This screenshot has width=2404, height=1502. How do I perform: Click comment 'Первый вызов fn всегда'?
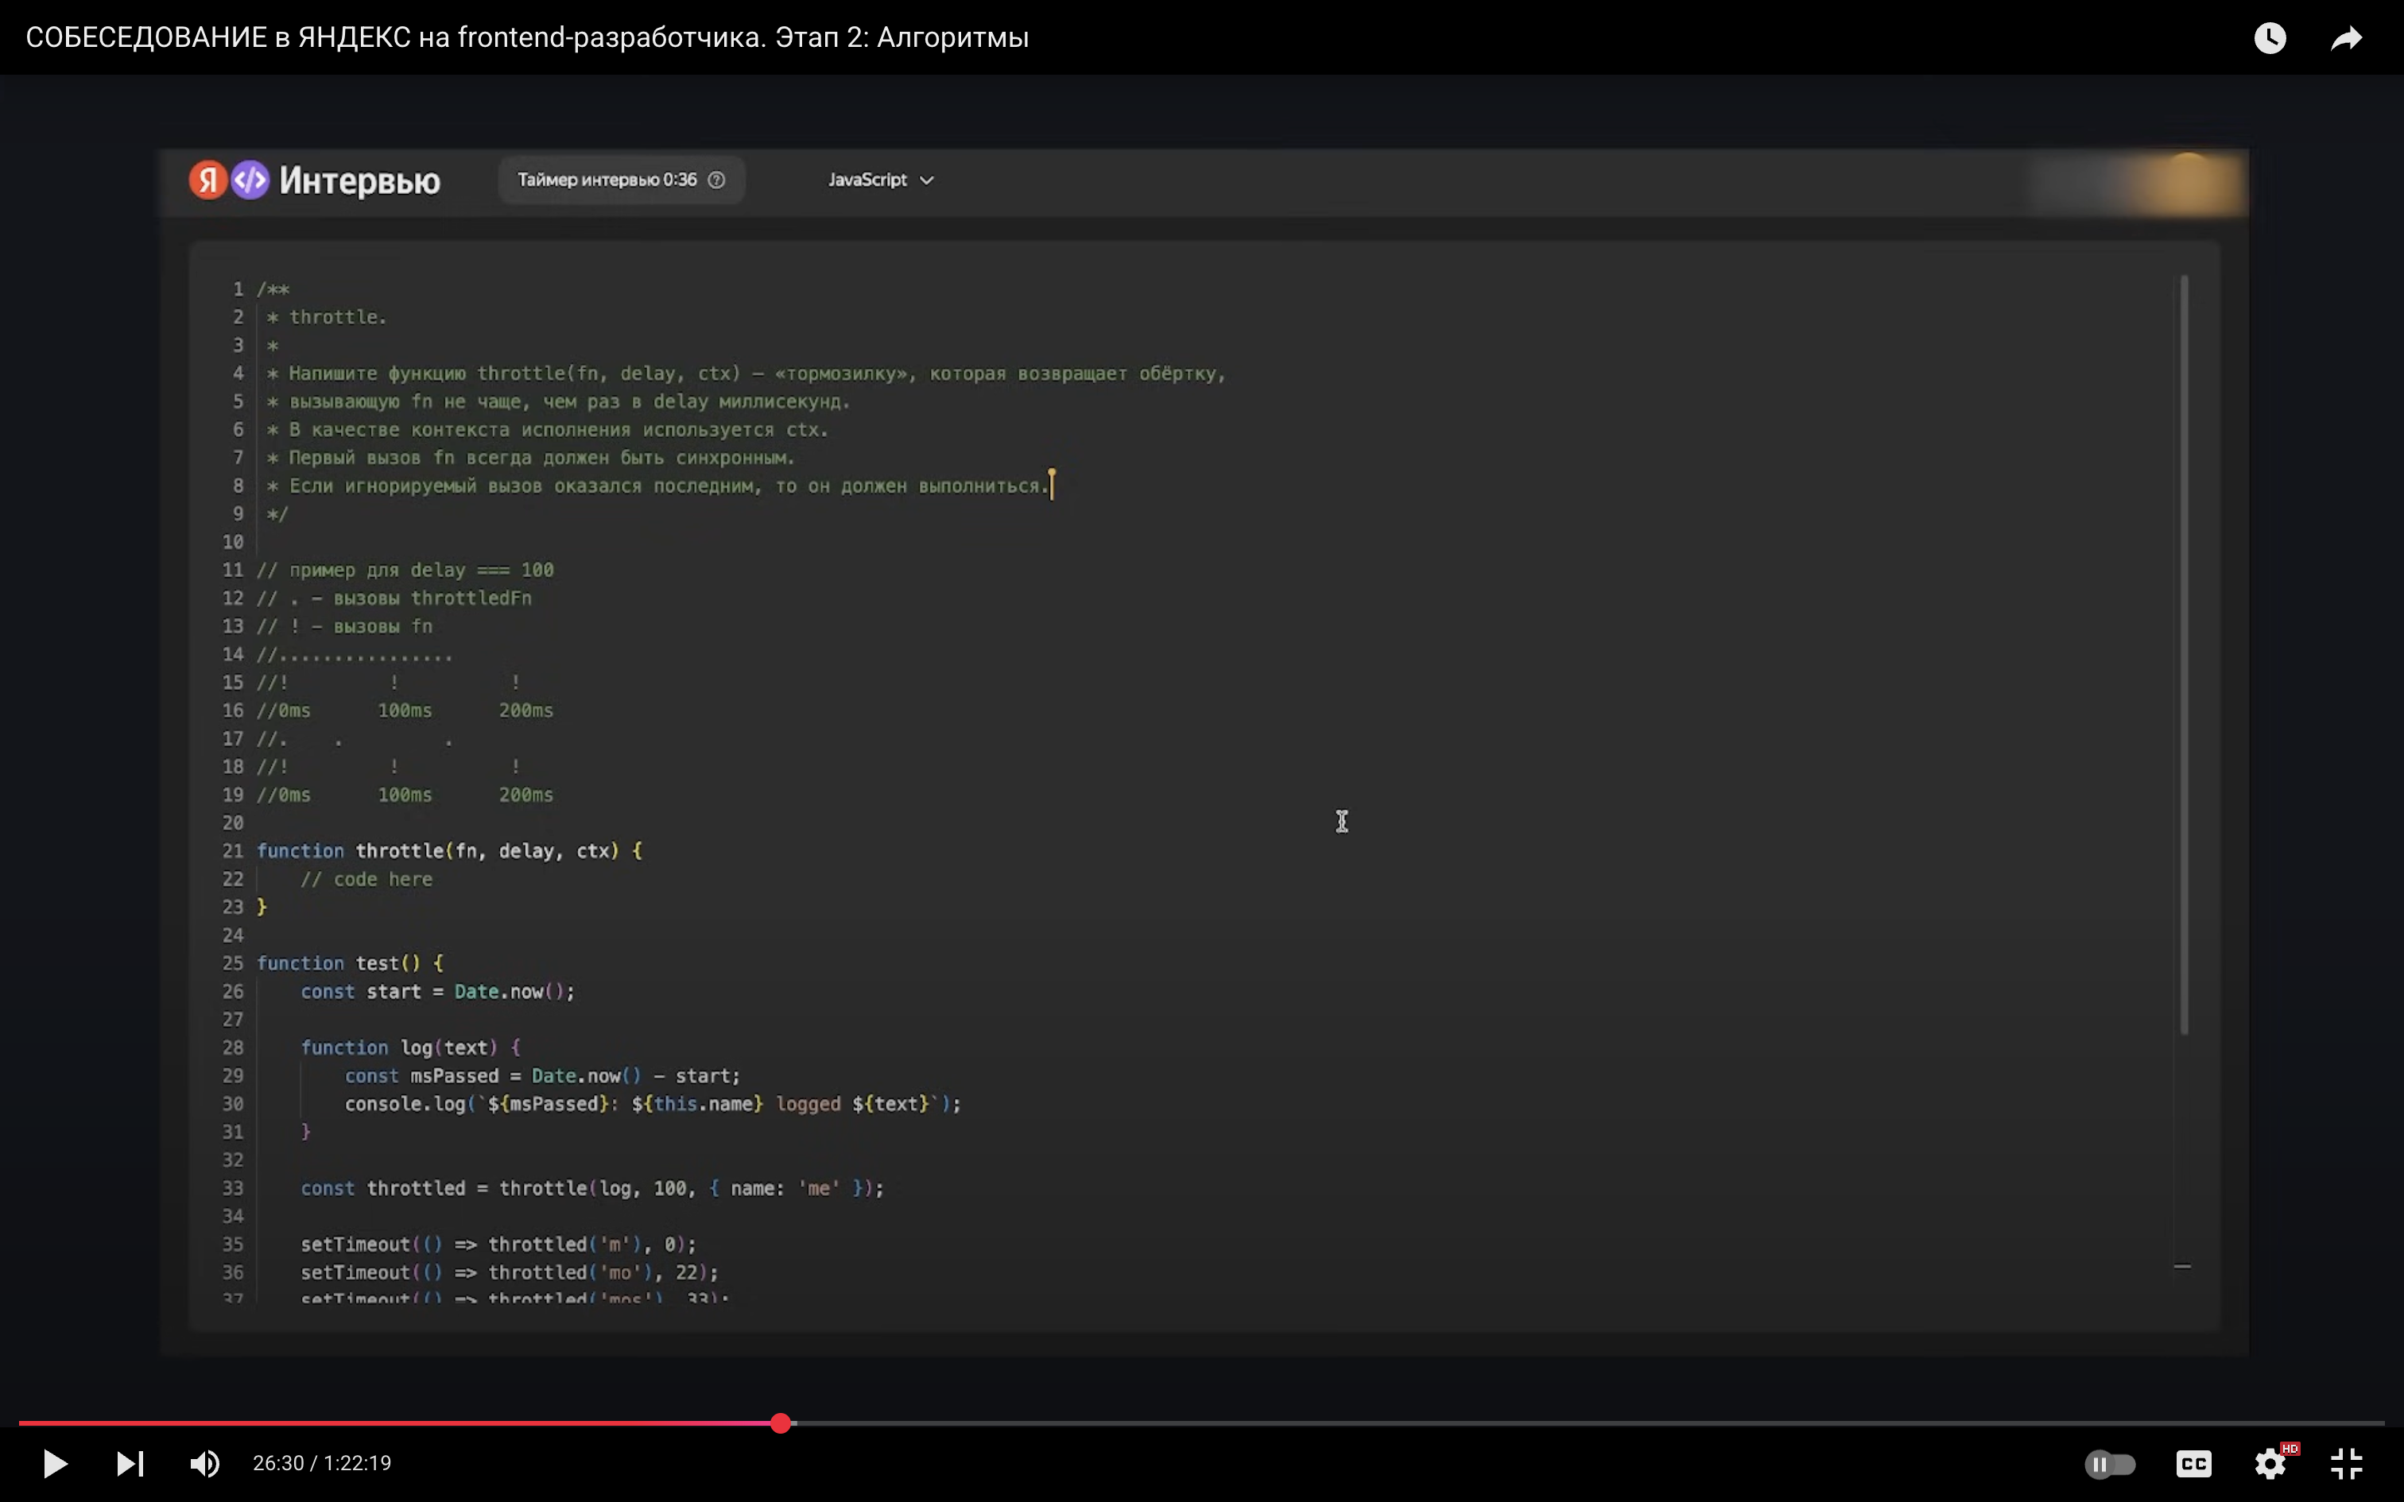coord(532,458)
